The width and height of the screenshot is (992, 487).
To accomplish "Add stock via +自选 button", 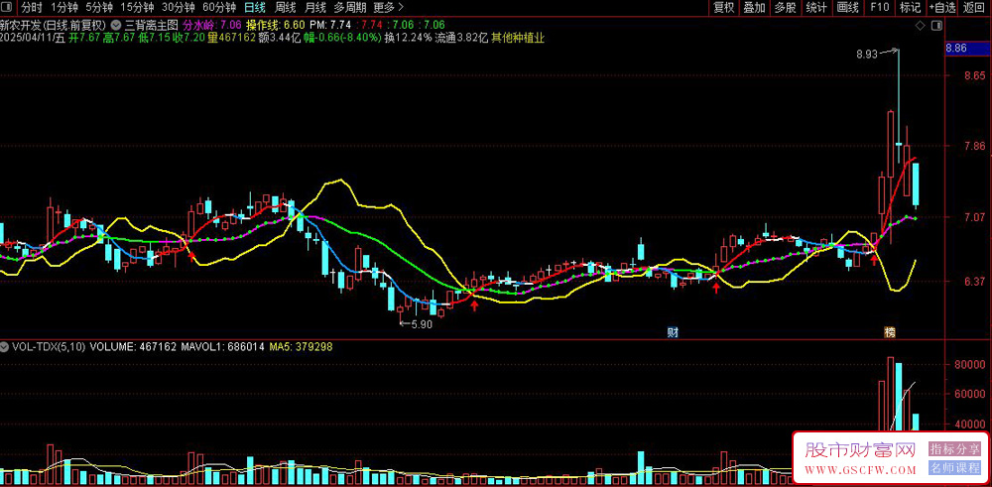I will tap(942, 8).
